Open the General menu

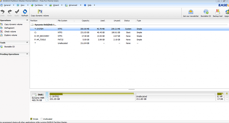click(7, 5)
